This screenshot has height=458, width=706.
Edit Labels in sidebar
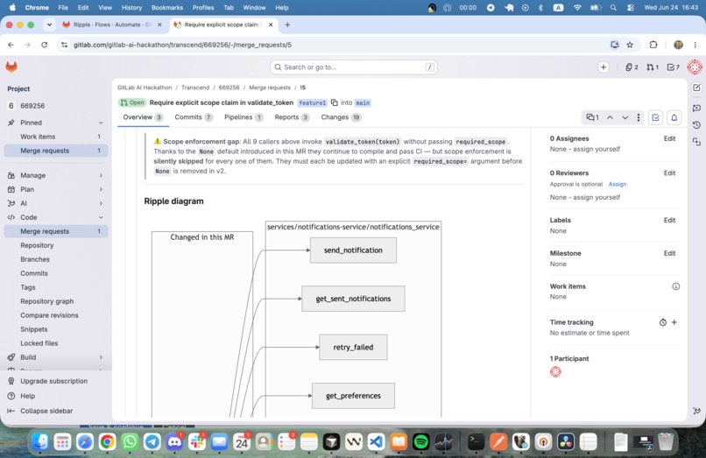click(669, 220)
